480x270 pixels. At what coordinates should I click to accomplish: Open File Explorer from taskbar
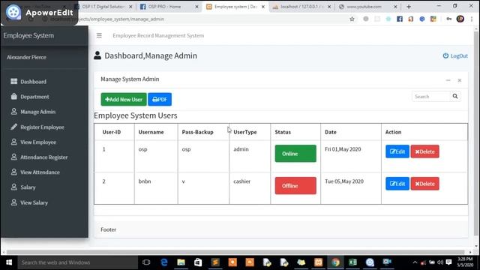(181, 262)
